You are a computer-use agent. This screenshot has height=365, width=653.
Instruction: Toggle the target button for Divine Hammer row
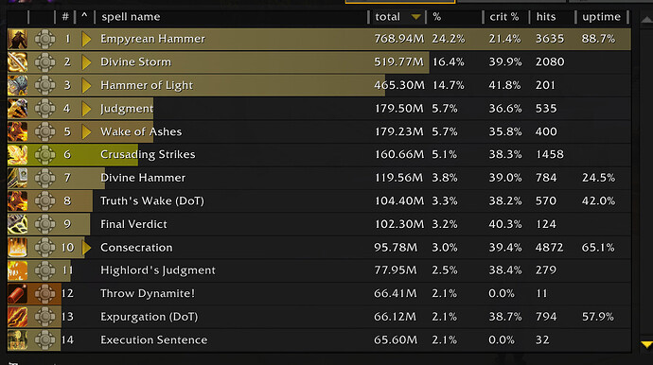pos(44,178)
